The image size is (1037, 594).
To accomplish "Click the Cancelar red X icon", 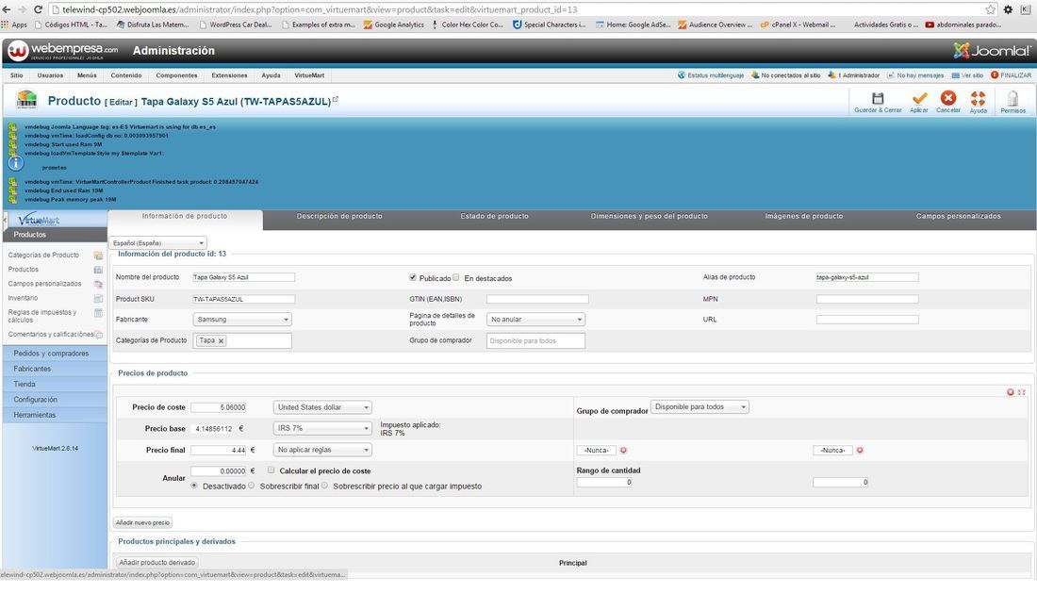I will tap(947, 98).
